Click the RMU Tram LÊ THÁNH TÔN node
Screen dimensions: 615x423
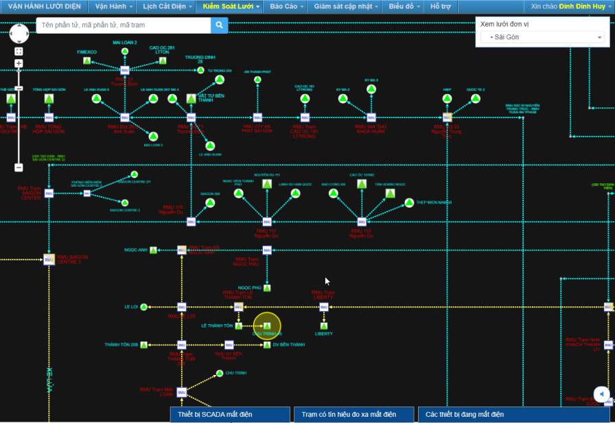coord(238,307)
